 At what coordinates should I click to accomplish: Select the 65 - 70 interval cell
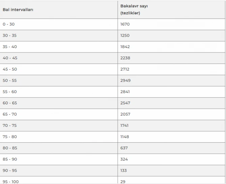pyautogui.click(x=59, y=114)
